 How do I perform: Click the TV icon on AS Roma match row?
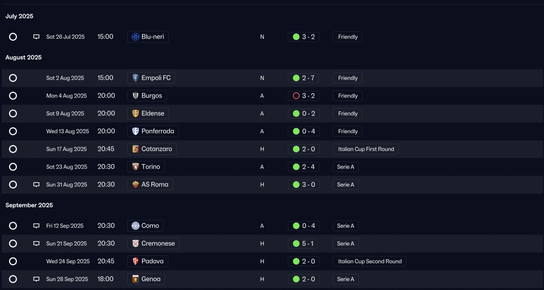[37, 185]
